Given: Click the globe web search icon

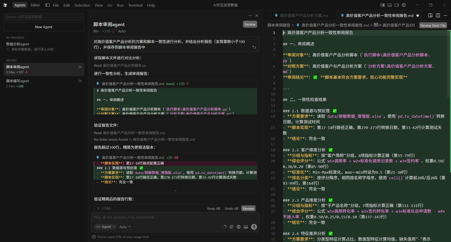Looking at the screenshot, I should click(x=239, y=227).
